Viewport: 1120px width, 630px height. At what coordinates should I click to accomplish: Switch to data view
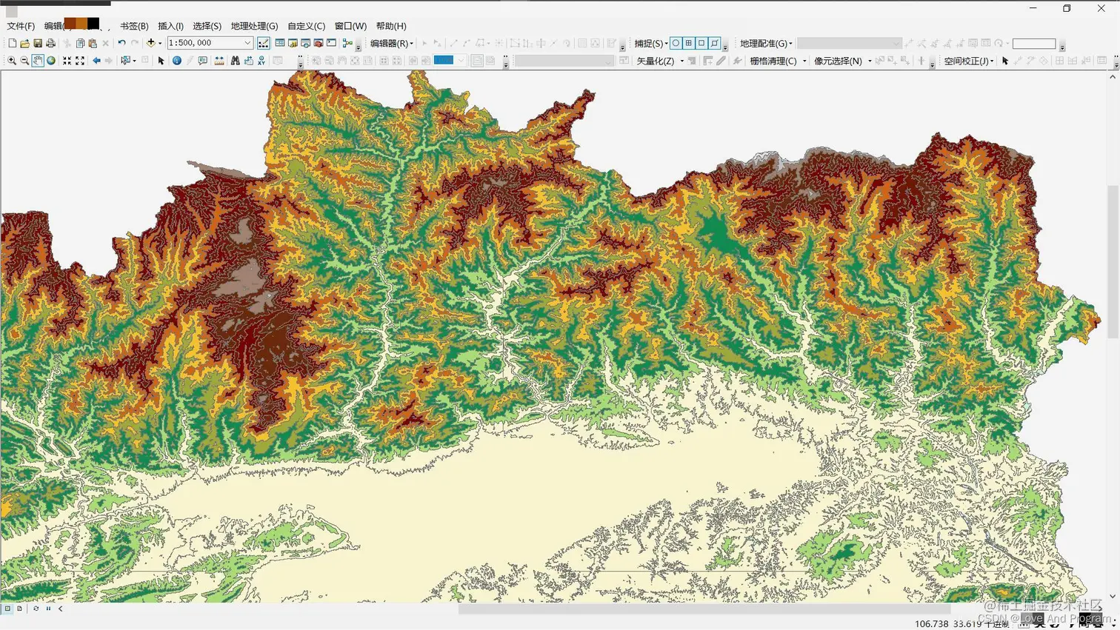click(x=7, y=609)
